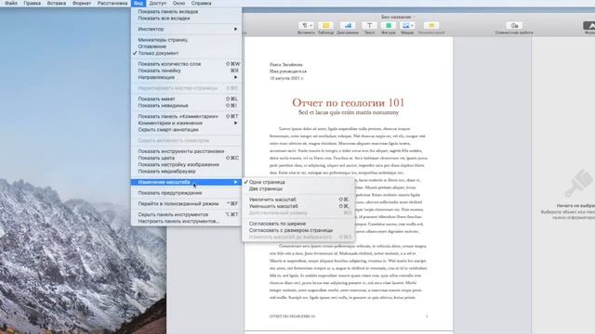The width and height of the screenshot is (595, 334).
Task: Click the window title 'Без названия'
Action: 396,17
